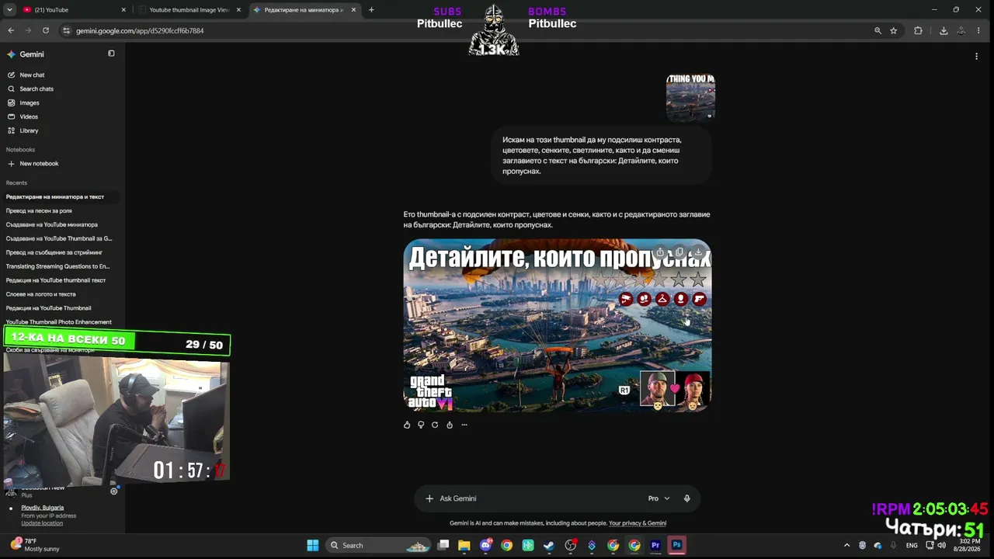The height and width of the screenshot is (559, 994).
Task: Open a new browser tab
Action: coord(371,10)
